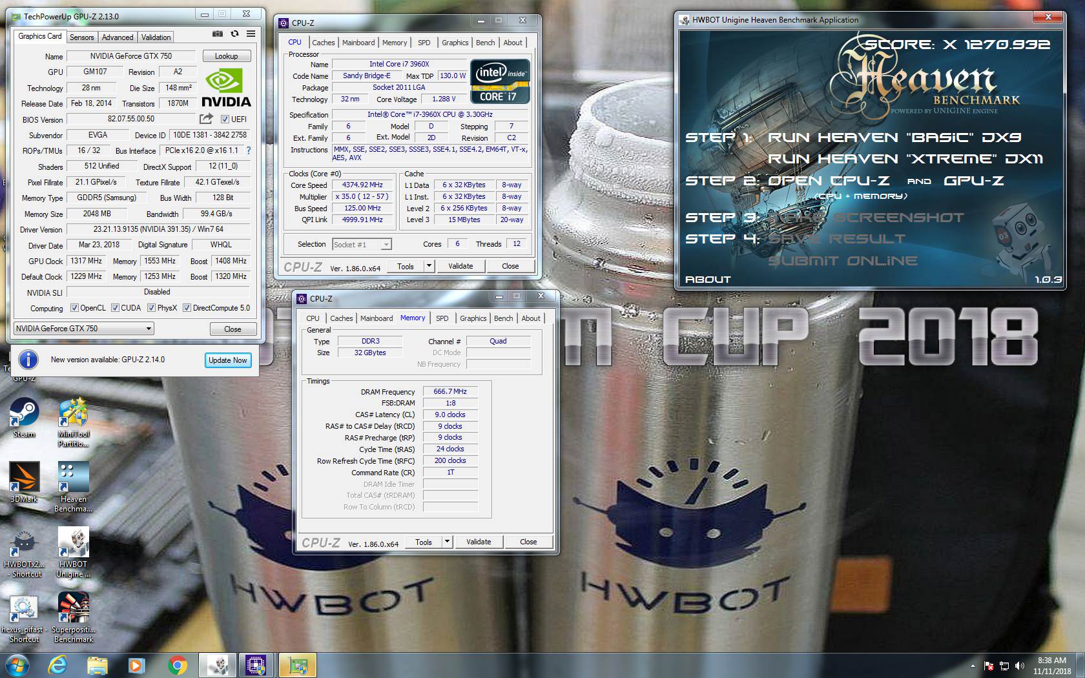Open the Heaven Benchmark desktop icon
This screenshot has height=678, width=1085.
coord(74,487)
